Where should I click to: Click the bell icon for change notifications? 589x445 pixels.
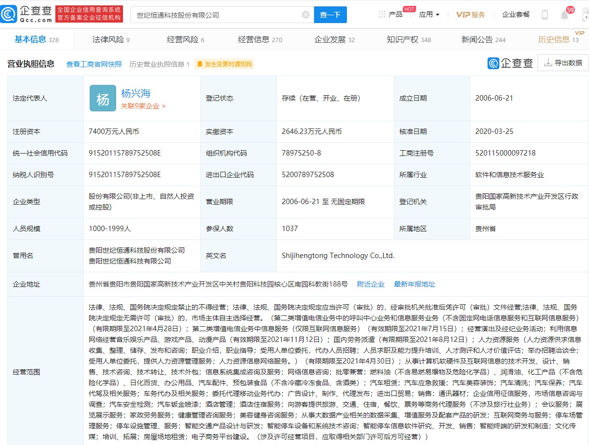200,64
